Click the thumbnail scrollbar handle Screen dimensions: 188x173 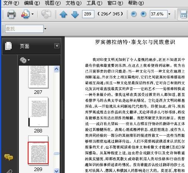(57, 153)
